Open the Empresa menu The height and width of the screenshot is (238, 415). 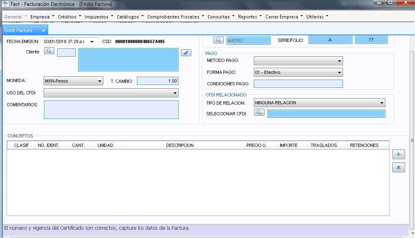click(42, 17)
